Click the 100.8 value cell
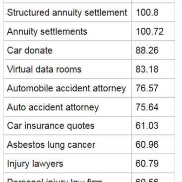The height and width of the screenshot is (182, 182). pos(153,12)
